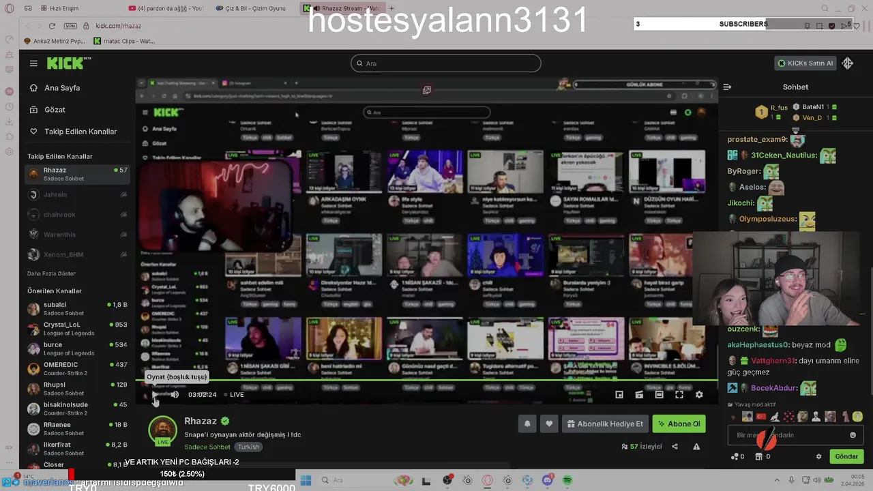Click the Abone Ol button
The image size is (873, 491).
point(679,424)
